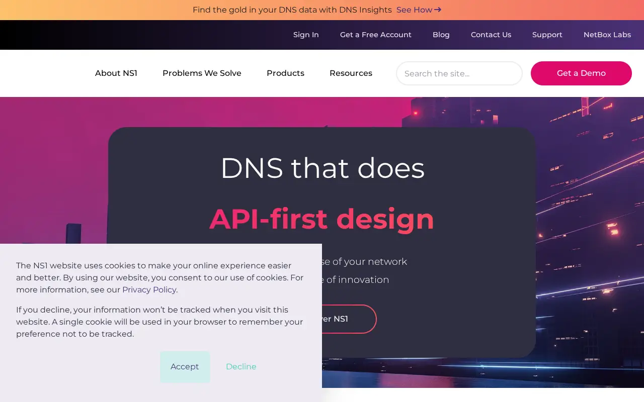644x402 pixels.
Task: Visit the Support link
Action: point(547,35)
